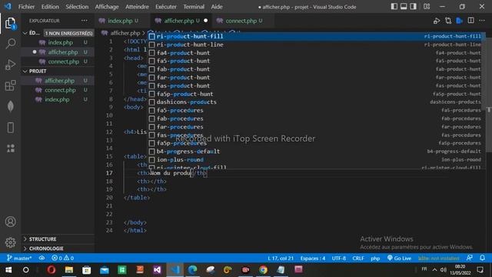
Task: Click the Explorer more actions ellipsis
Action: 85,21
